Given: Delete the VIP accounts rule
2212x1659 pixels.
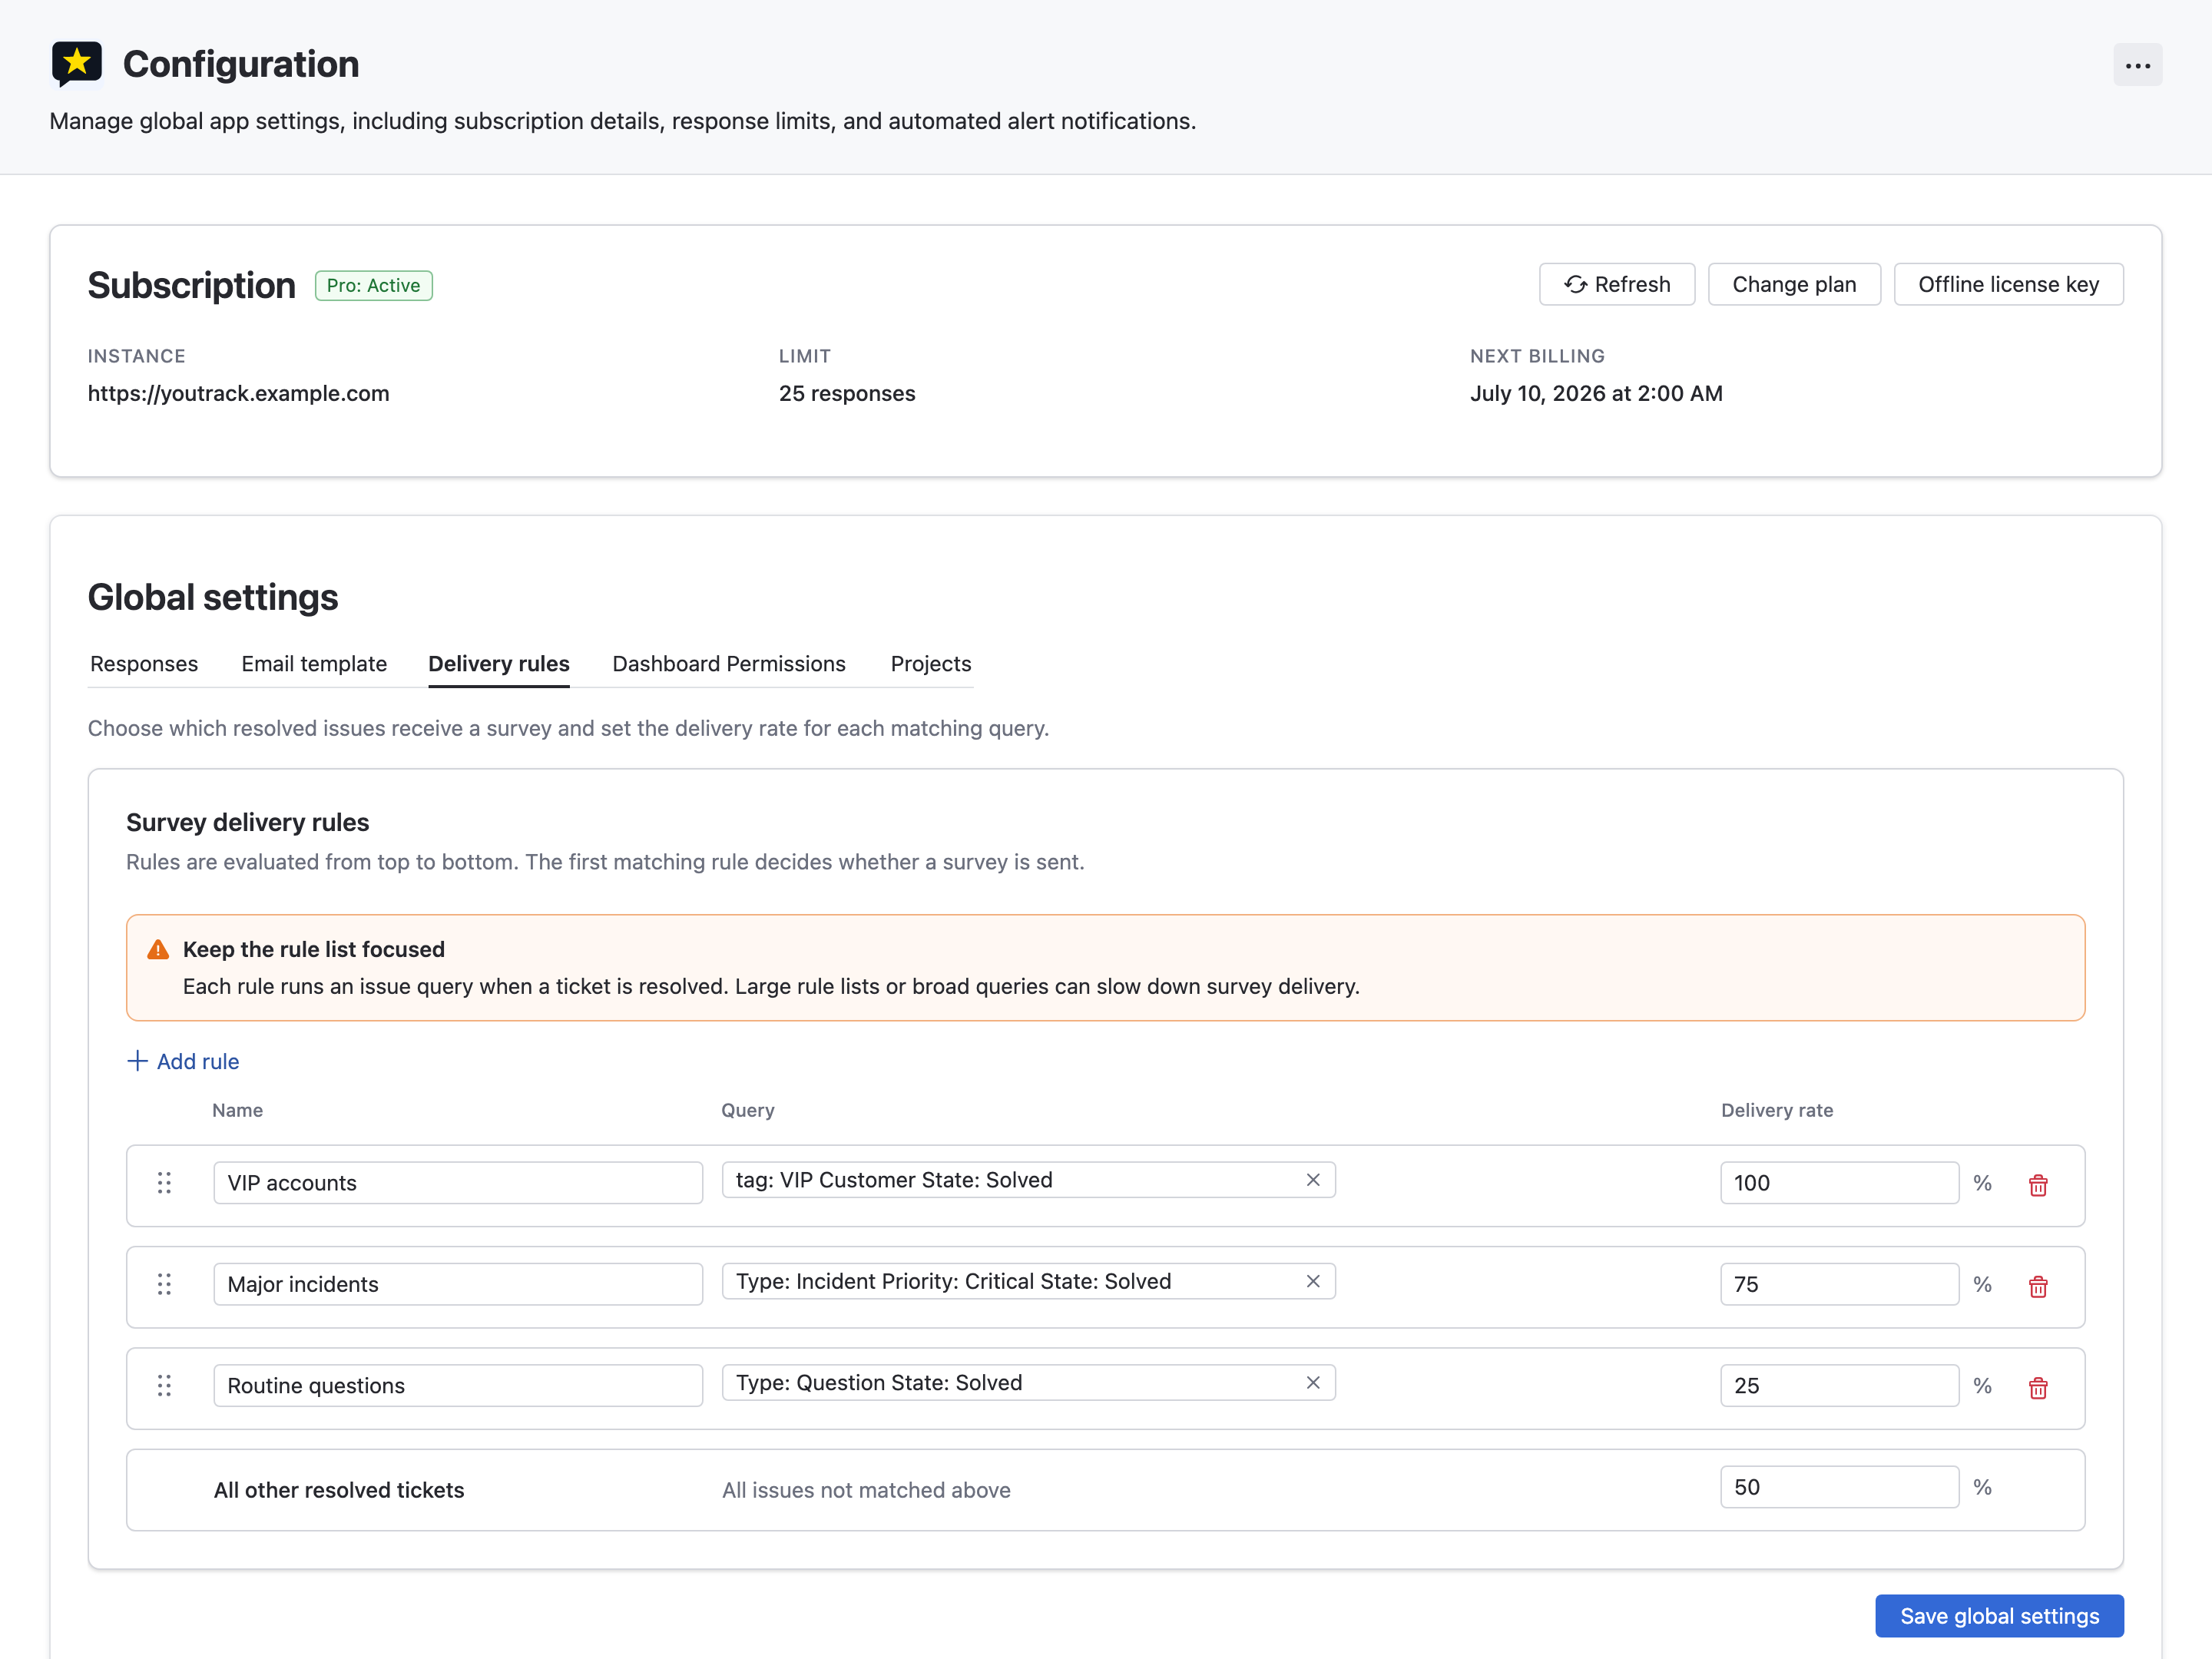Looking at the screenshot, I should (2037, 1185).
